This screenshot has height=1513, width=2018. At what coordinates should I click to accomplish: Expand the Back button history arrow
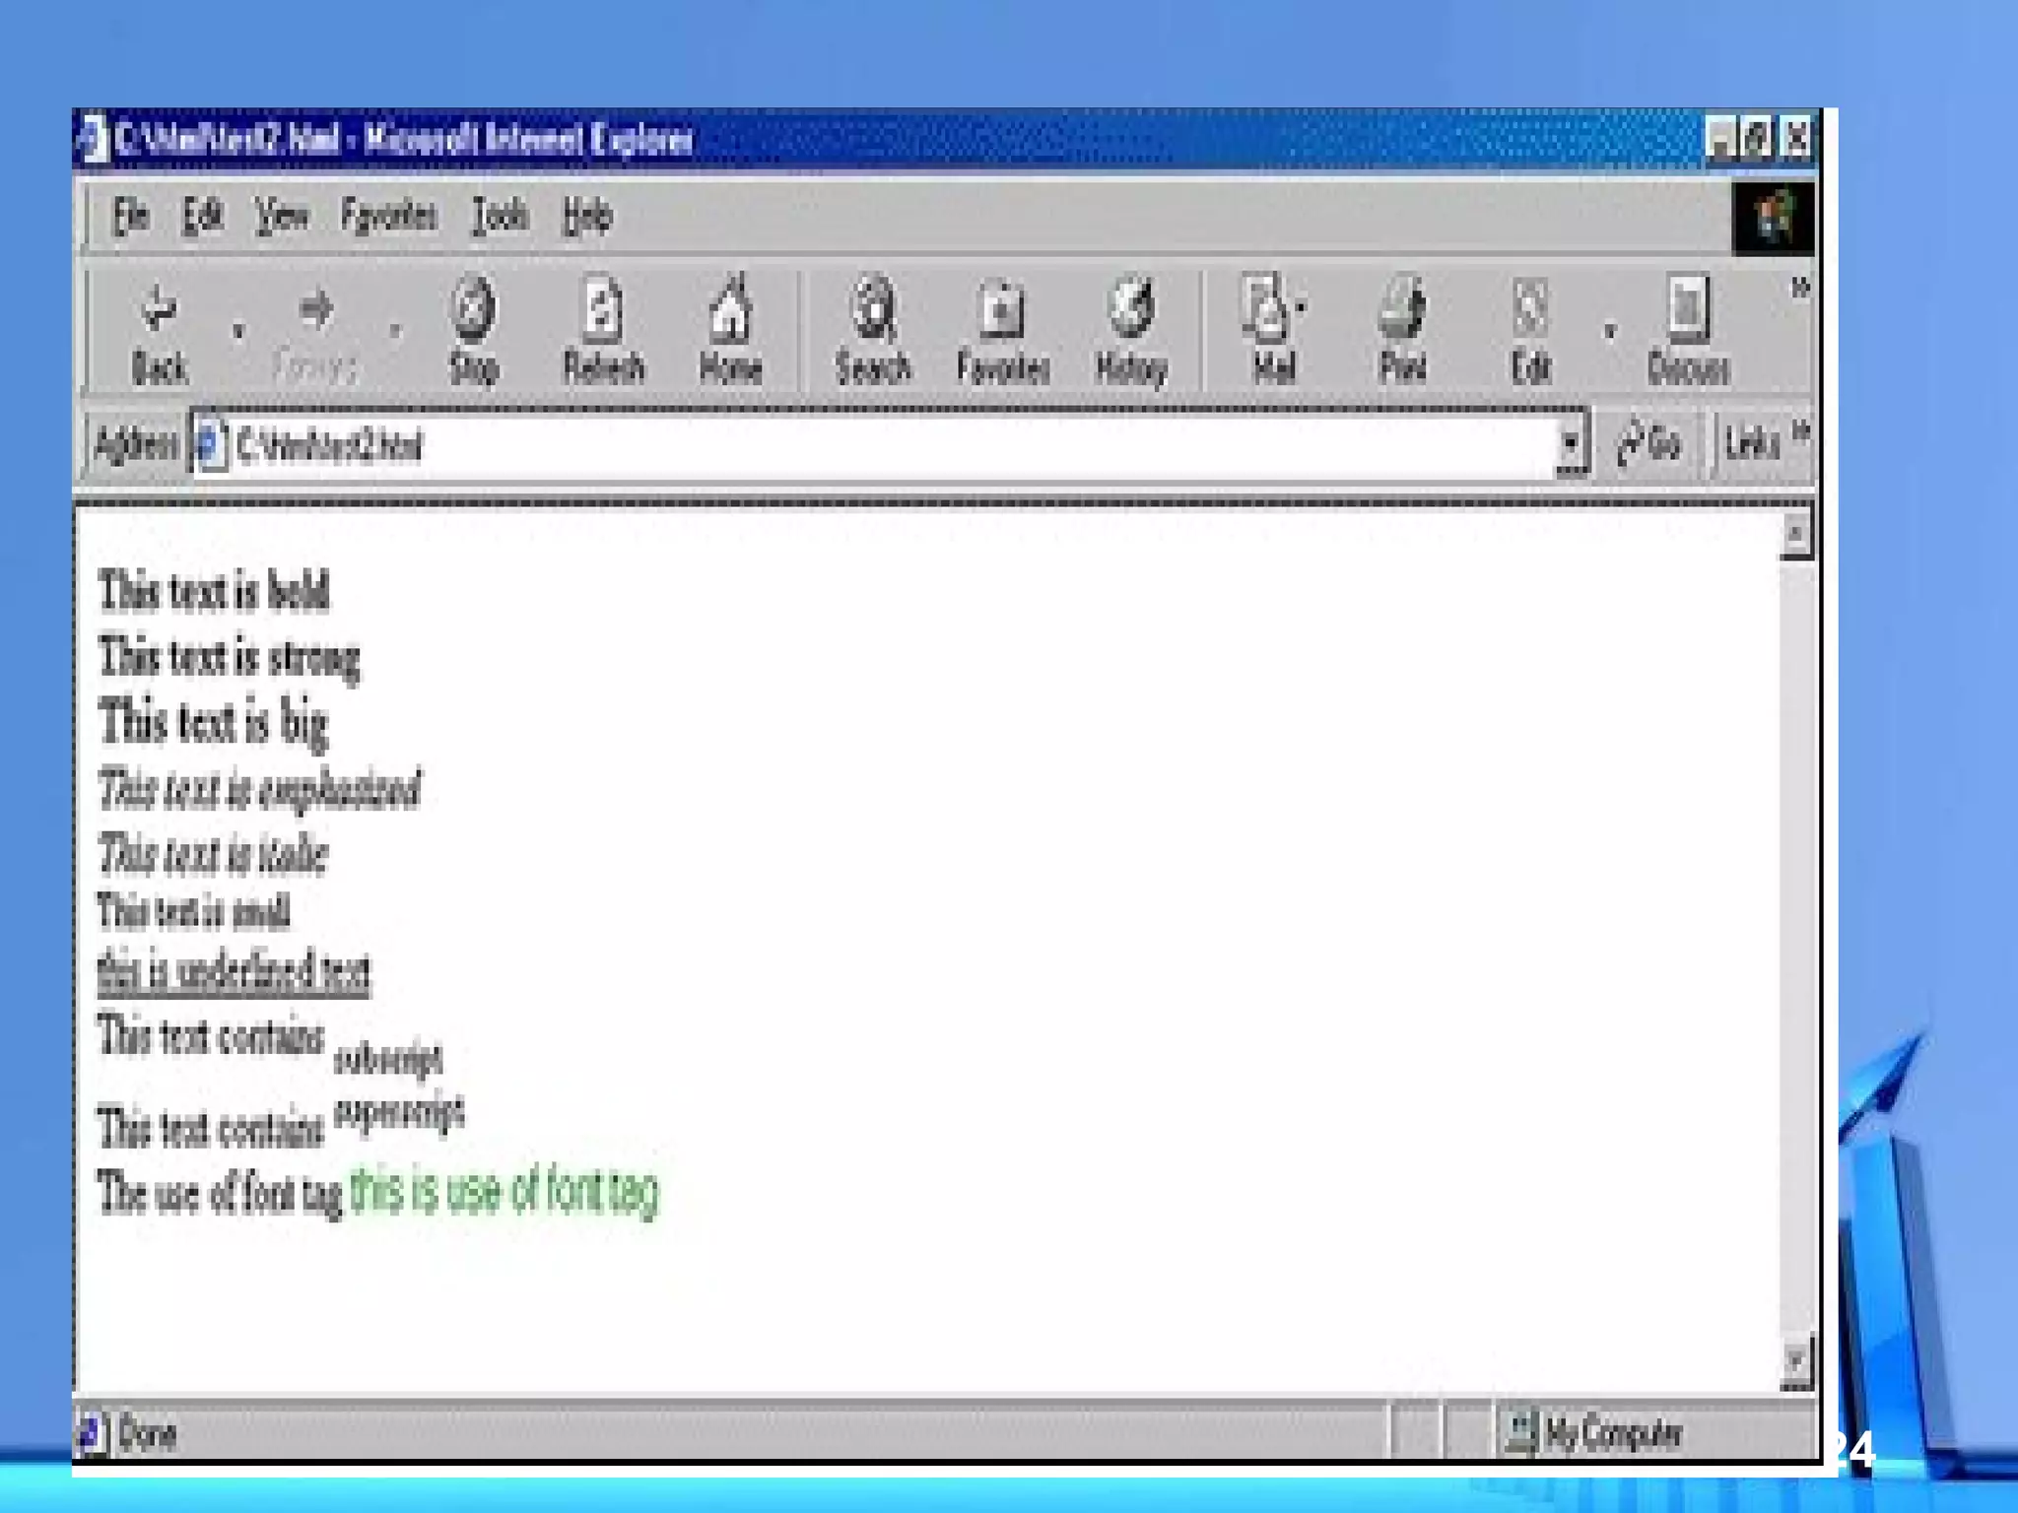point(237,330)
